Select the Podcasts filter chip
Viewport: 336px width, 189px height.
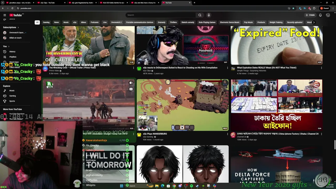[x=94, y=22]
